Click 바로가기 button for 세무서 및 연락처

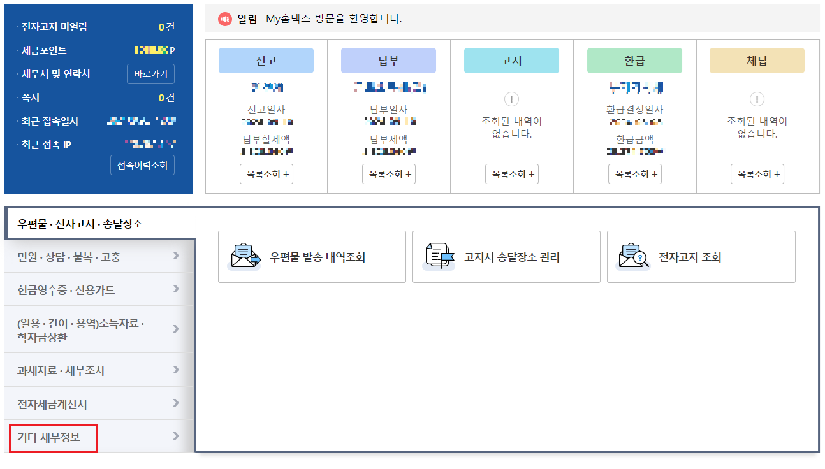click(150, 74)
